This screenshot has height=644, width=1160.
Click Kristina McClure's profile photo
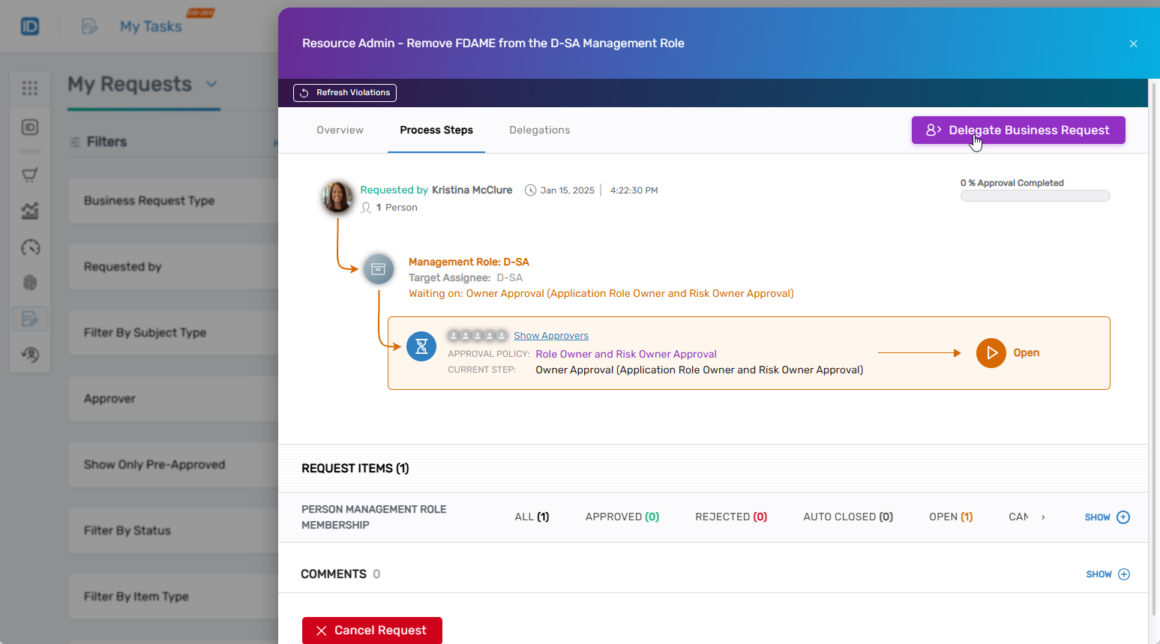pyautogui.click(x=337, y=197)
